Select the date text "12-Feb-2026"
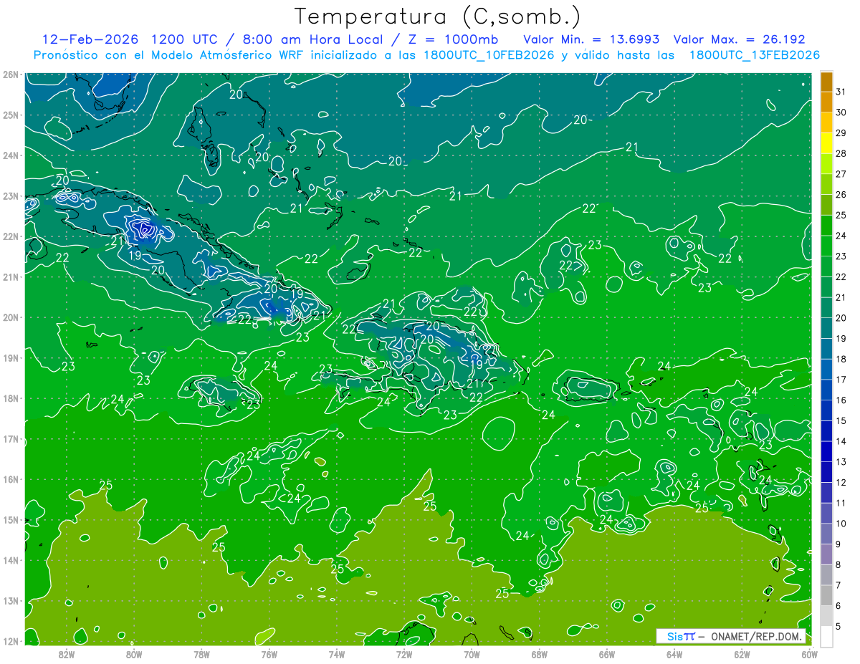 point(90,39)
